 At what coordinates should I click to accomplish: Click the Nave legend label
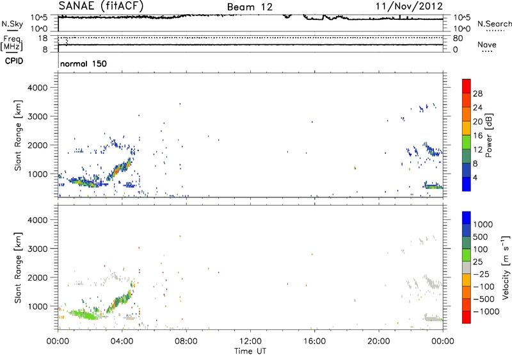point(487,44)
